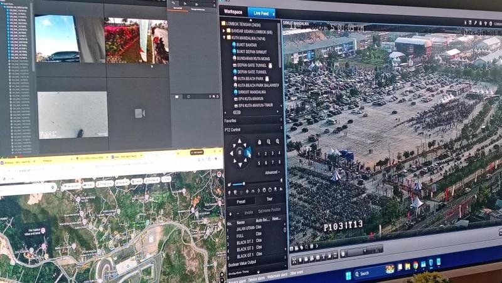Open the Watermark alarm tab
This screenshot has width=502, height=283.
(276, 277)
